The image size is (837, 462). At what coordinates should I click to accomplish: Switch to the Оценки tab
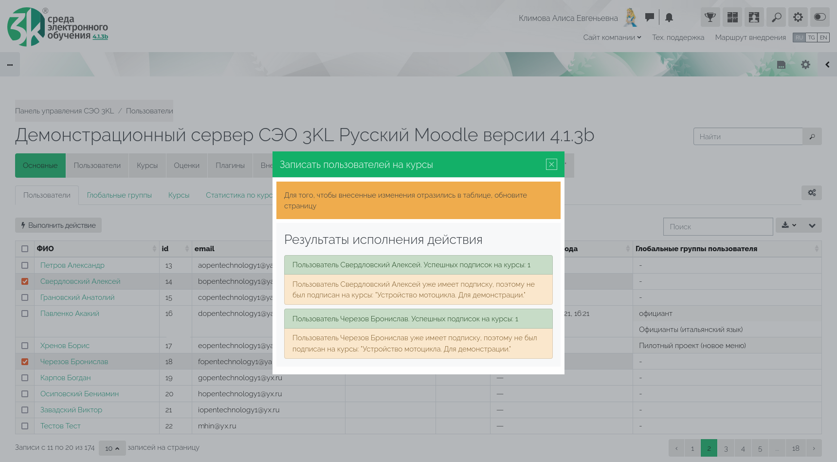click(x=186, y=166)
